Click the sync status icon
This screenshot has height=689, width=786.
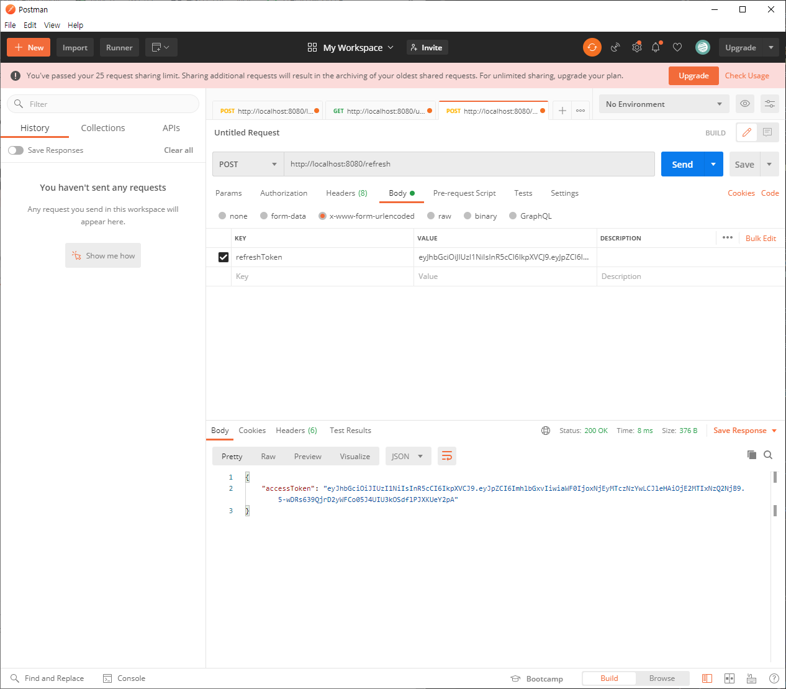[x=592, y=47]
